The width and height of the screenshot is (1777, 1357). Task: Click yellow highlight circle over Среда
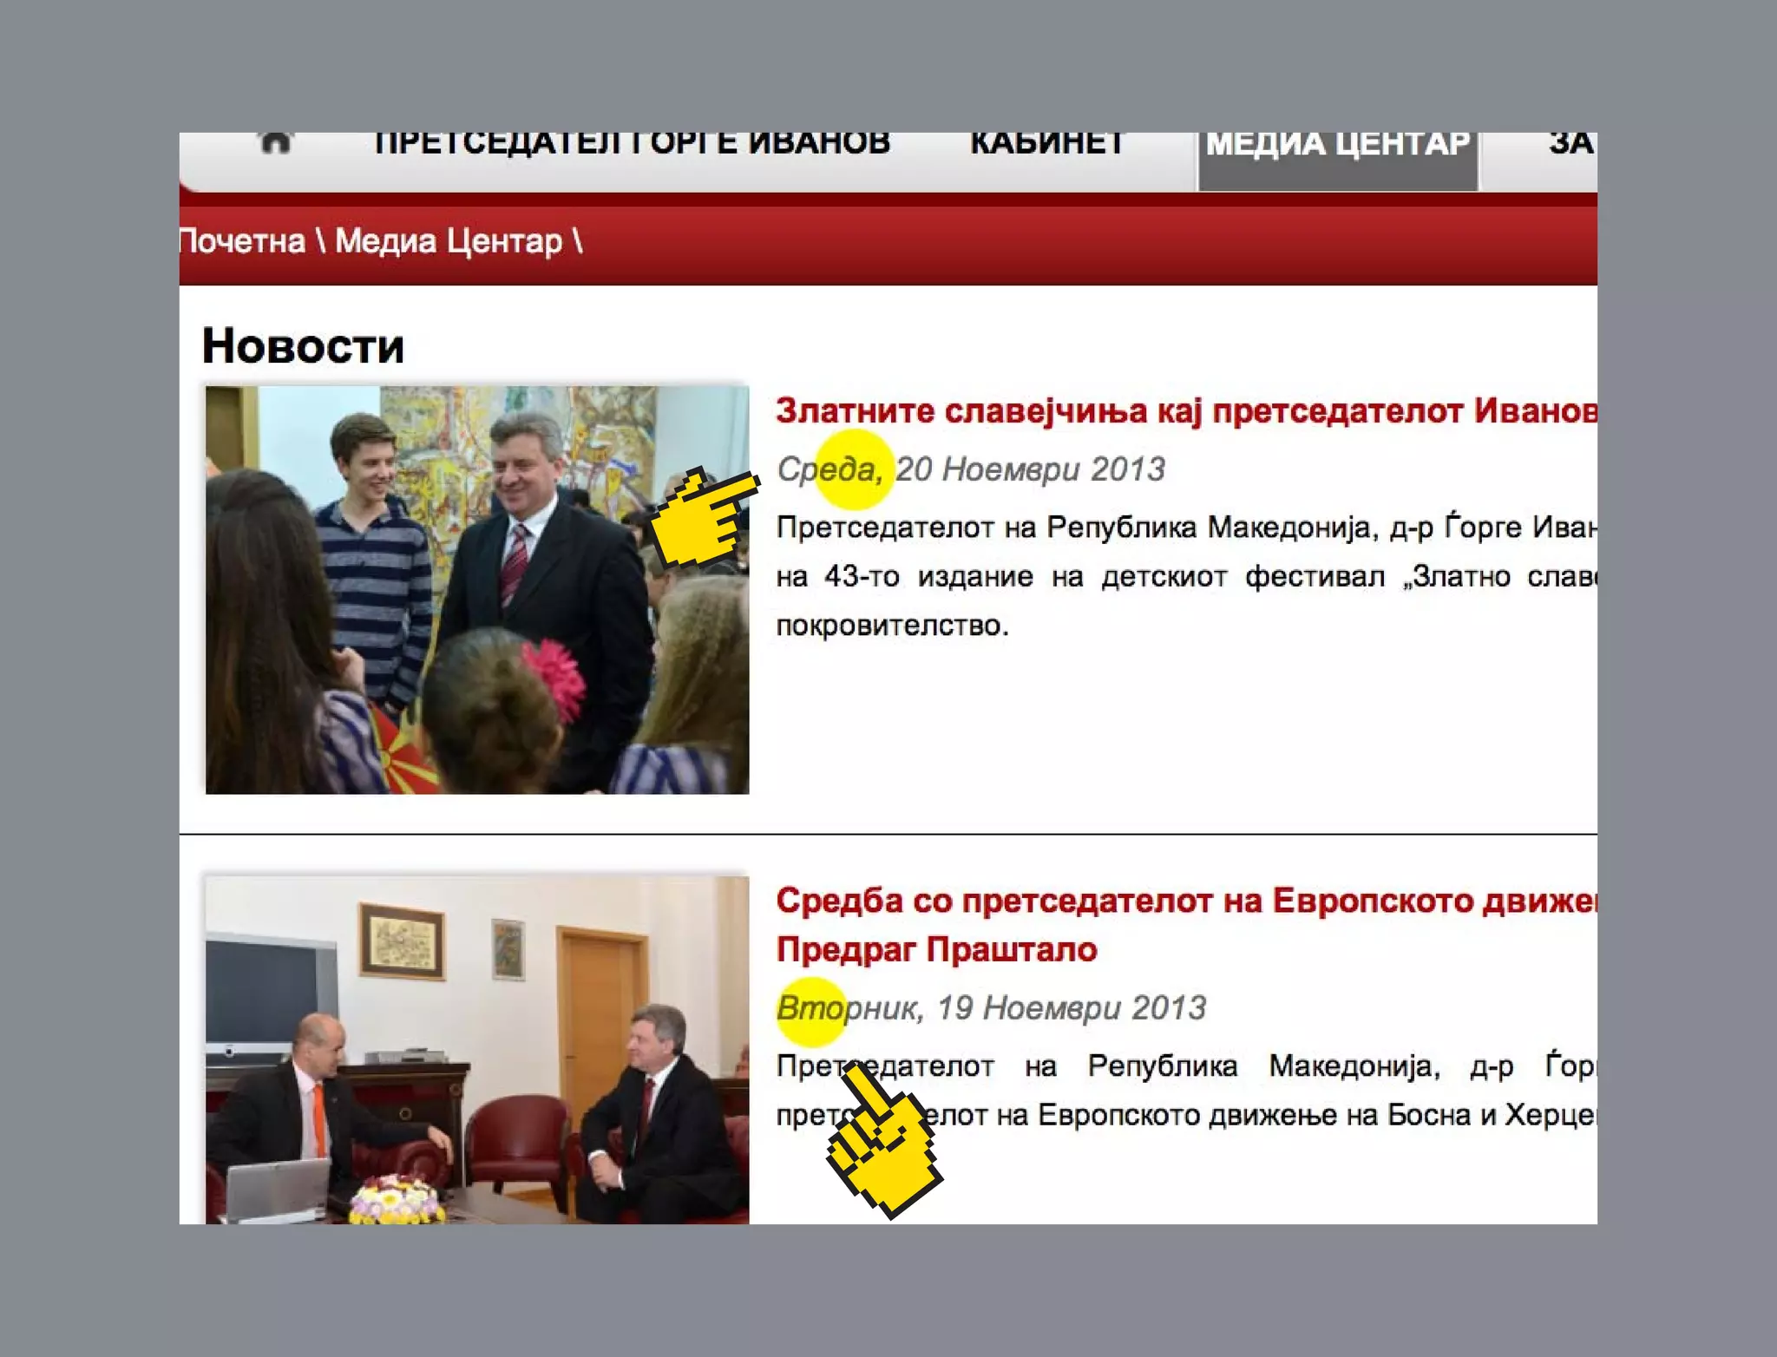854,469
